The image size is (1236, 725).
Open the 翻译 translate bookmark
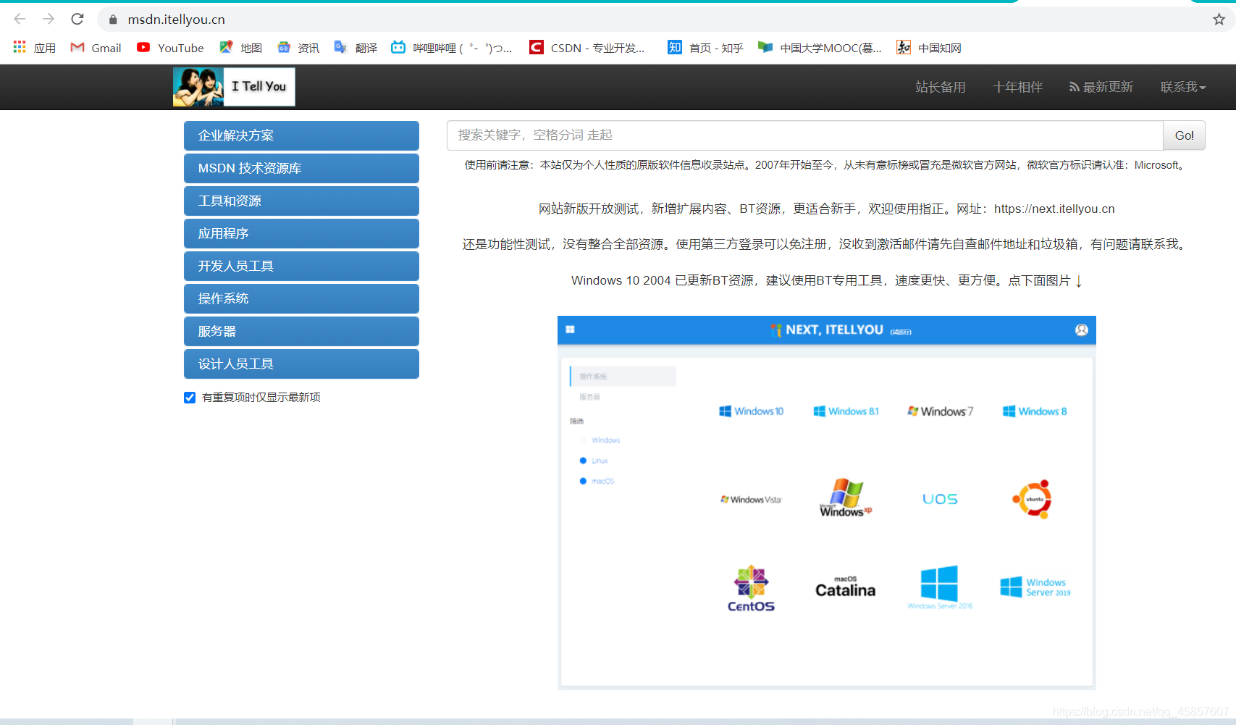pos(356,48)
